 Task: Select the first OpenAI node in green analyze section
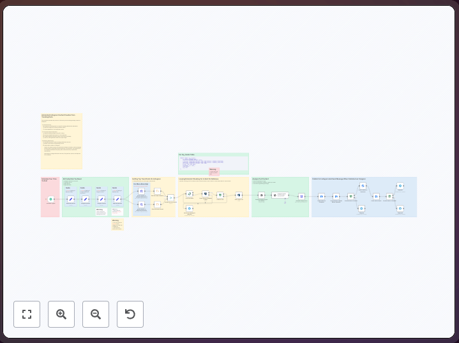[x=261, y=195]
